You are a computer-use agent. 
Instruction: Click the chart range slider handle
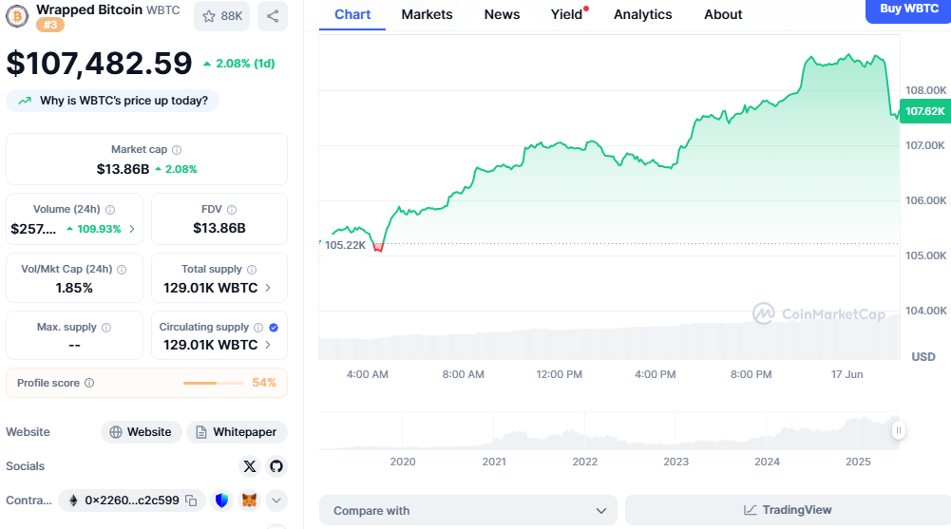click(x=898, y=430)
